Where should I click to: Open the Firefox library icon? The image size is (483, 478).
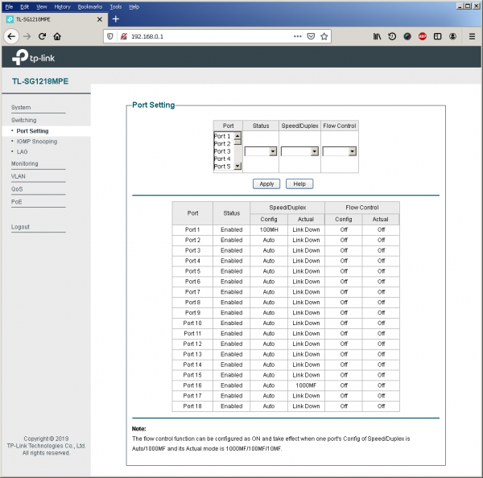377,36
